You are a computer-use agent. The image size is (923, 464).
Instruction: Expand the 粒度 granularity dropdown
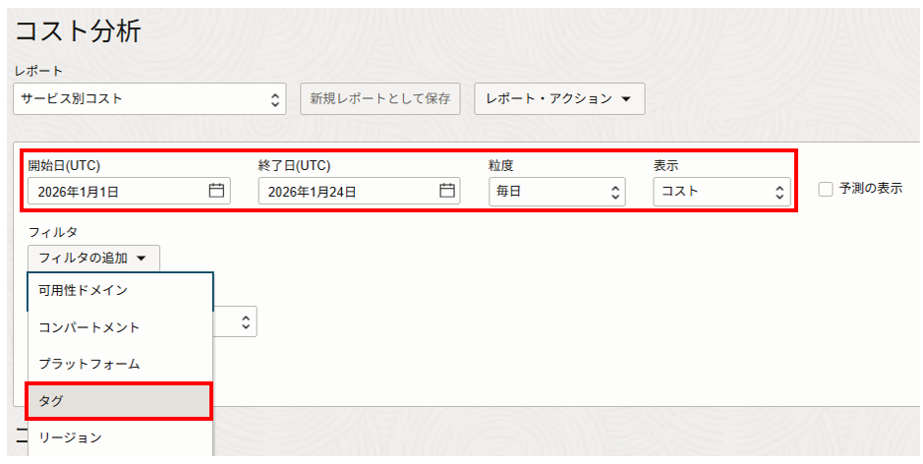[556, 192]
